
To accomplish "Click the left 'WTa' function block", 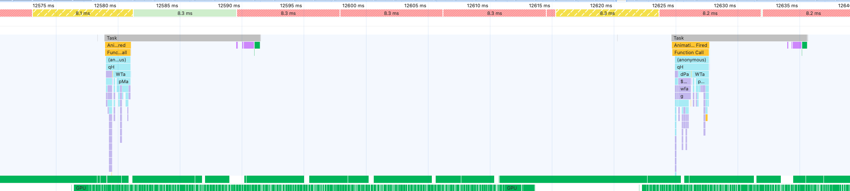I will point(121,74).
